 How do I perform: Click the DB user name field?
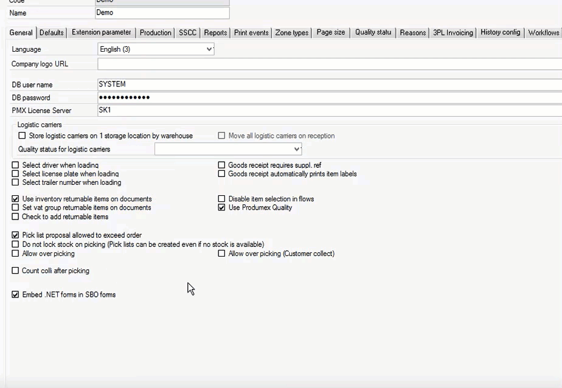tap(328, 85)
